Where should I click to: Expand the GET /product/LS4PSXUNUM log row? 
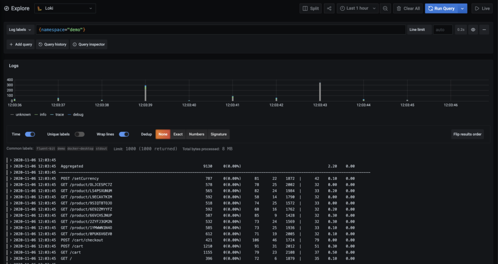11,191
